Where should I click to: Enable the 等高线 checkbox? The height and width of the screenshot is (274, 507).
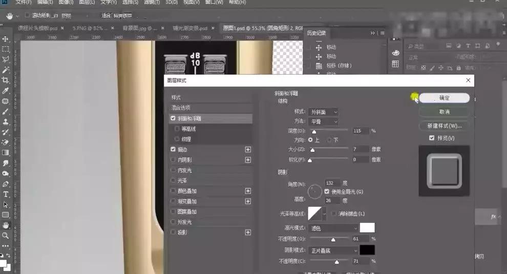point(177,129)
